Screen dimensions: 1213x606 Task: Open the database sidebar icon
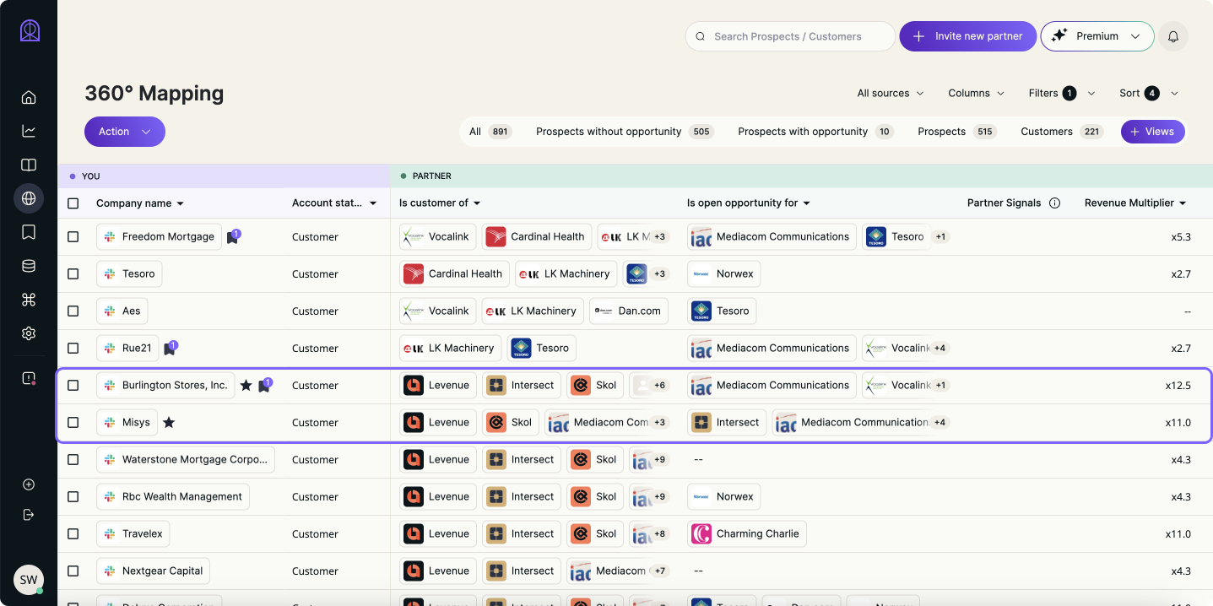pos(29,266)
